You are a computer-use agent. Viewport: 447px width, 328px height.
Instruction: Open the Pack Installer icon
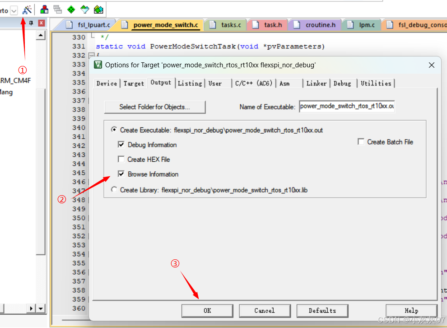click(98, 9)
